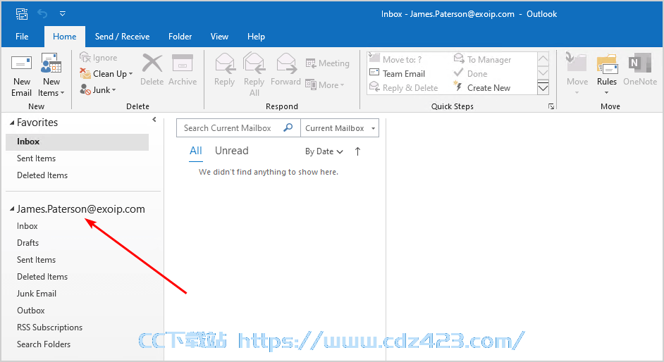The width and height of the screenshot is (664, 362).
Task: Select the Done quick step
Action: 470,73
